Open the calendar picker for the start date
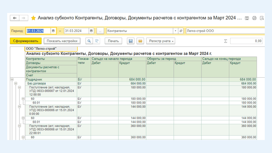This screenshot has width=272, height=153. pyautogui.click(x=53, y=31)
